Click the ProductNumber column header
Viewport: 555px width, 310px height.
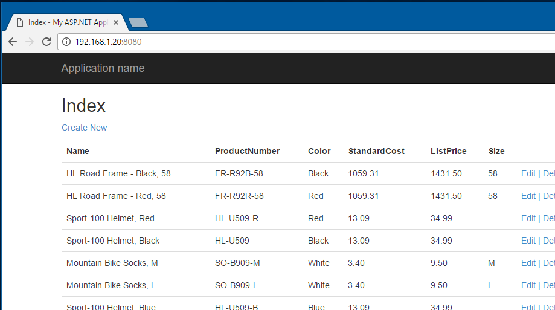point(248,151)
